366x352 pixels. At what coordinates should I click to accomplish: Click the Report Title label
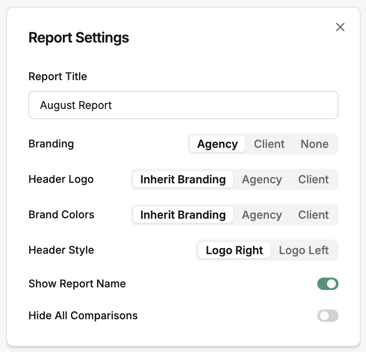pyautogui.click(x=58, y=77)
